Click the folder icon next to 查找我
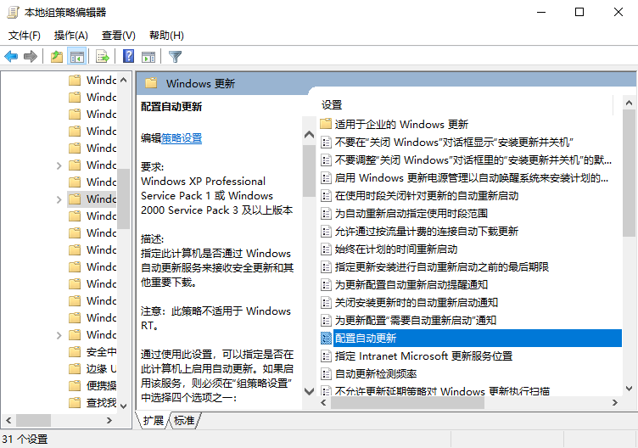 [75, 402]
